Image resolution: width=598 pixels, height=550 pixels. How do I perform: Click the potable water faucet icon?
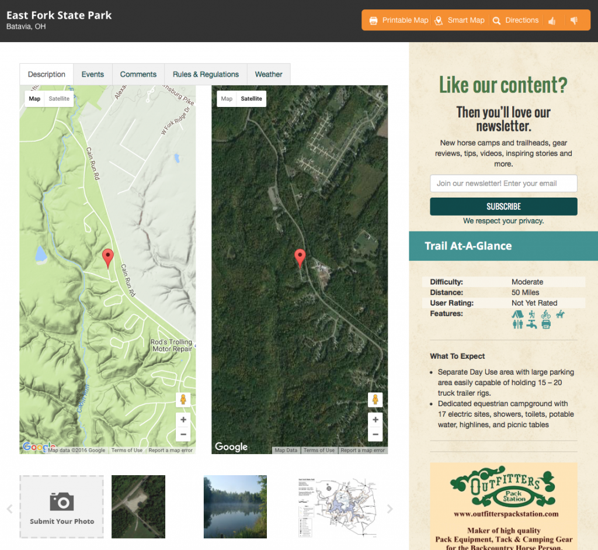click(x=531, y=323)
